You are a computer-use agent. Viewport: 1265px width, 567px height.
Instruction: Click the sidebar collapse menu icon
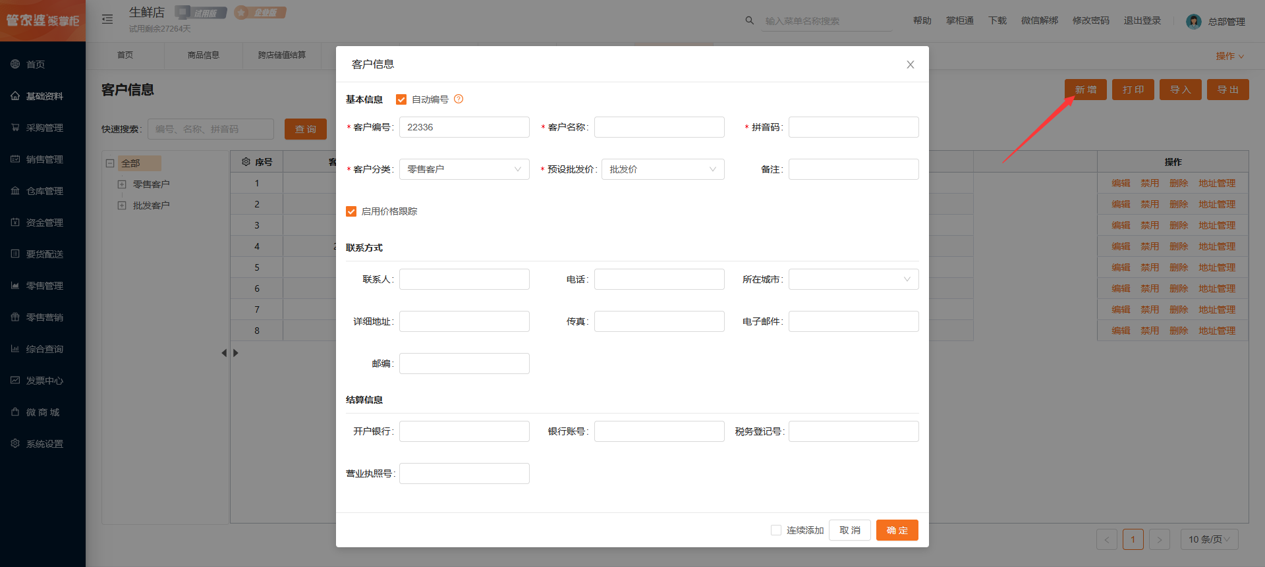pos(107,19)
